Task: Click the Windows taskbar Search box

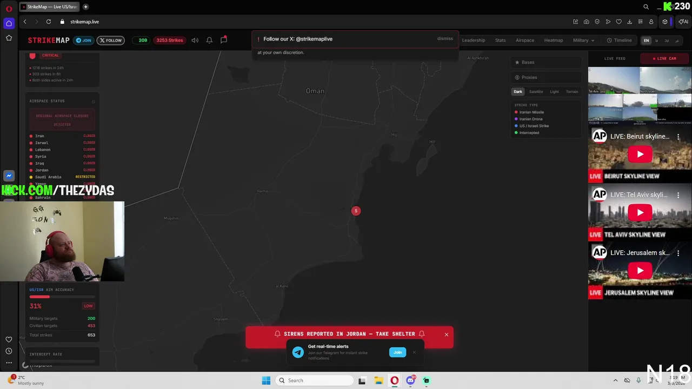Action: [x=315, y=380]
